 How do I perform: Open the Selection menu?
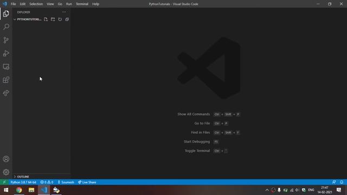pyautogui.click(x=36, y=4)
